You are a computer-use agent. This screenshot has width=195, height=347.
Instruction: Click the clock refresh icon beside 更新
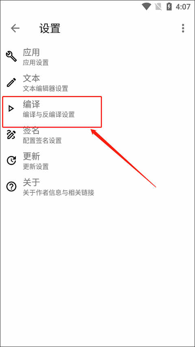click(x=11, y=161)
